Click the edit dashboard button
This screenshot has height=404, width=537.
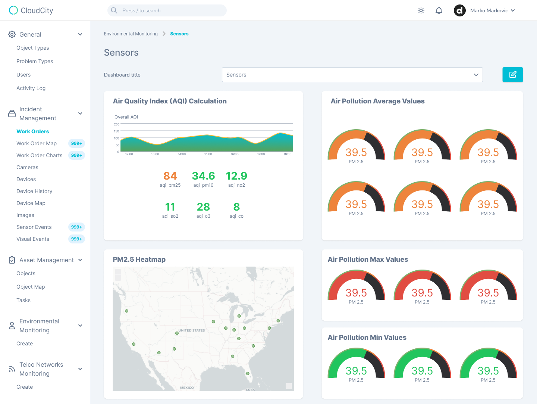pyautogui.click(x=512, y=75)
